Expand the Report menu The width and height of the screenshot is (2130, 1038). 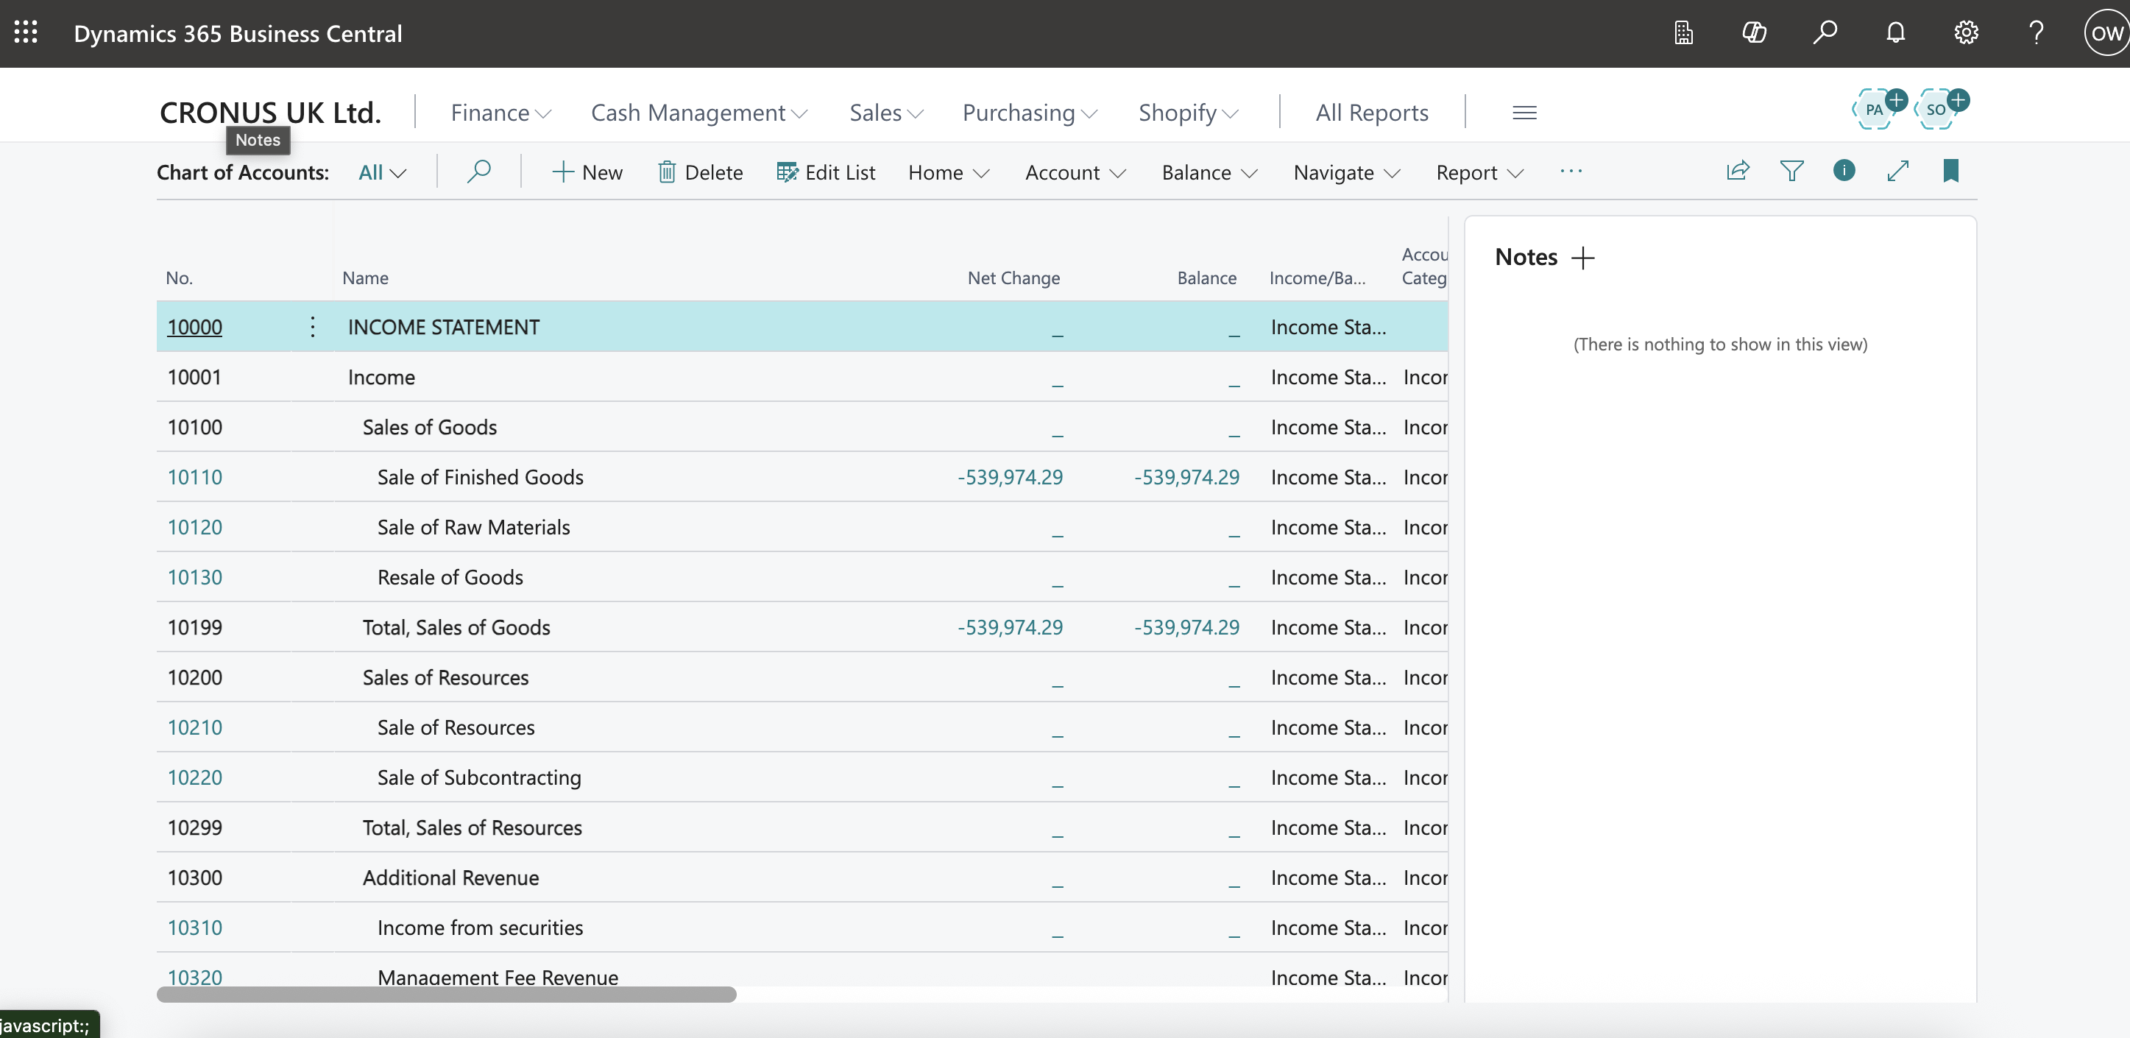click(1479, 173)
